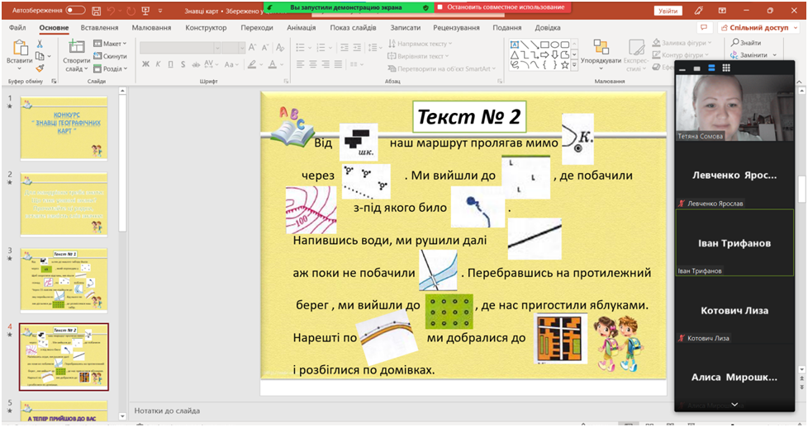Toggle Bold (Ж) formatting

pyautogui.click(x=145, y=64)
